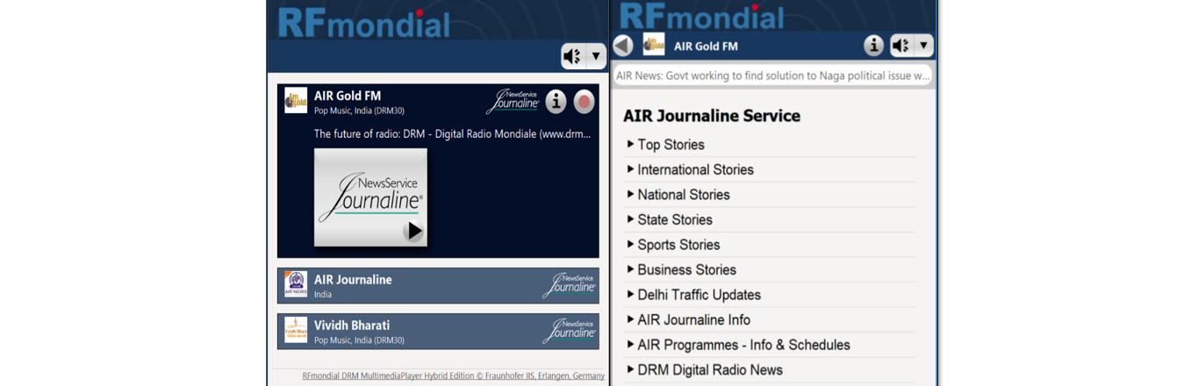Click the play arrow on Journaline thumbnail
The height and width of the screenshot is (386, 1198).
[x=413, y=231]
